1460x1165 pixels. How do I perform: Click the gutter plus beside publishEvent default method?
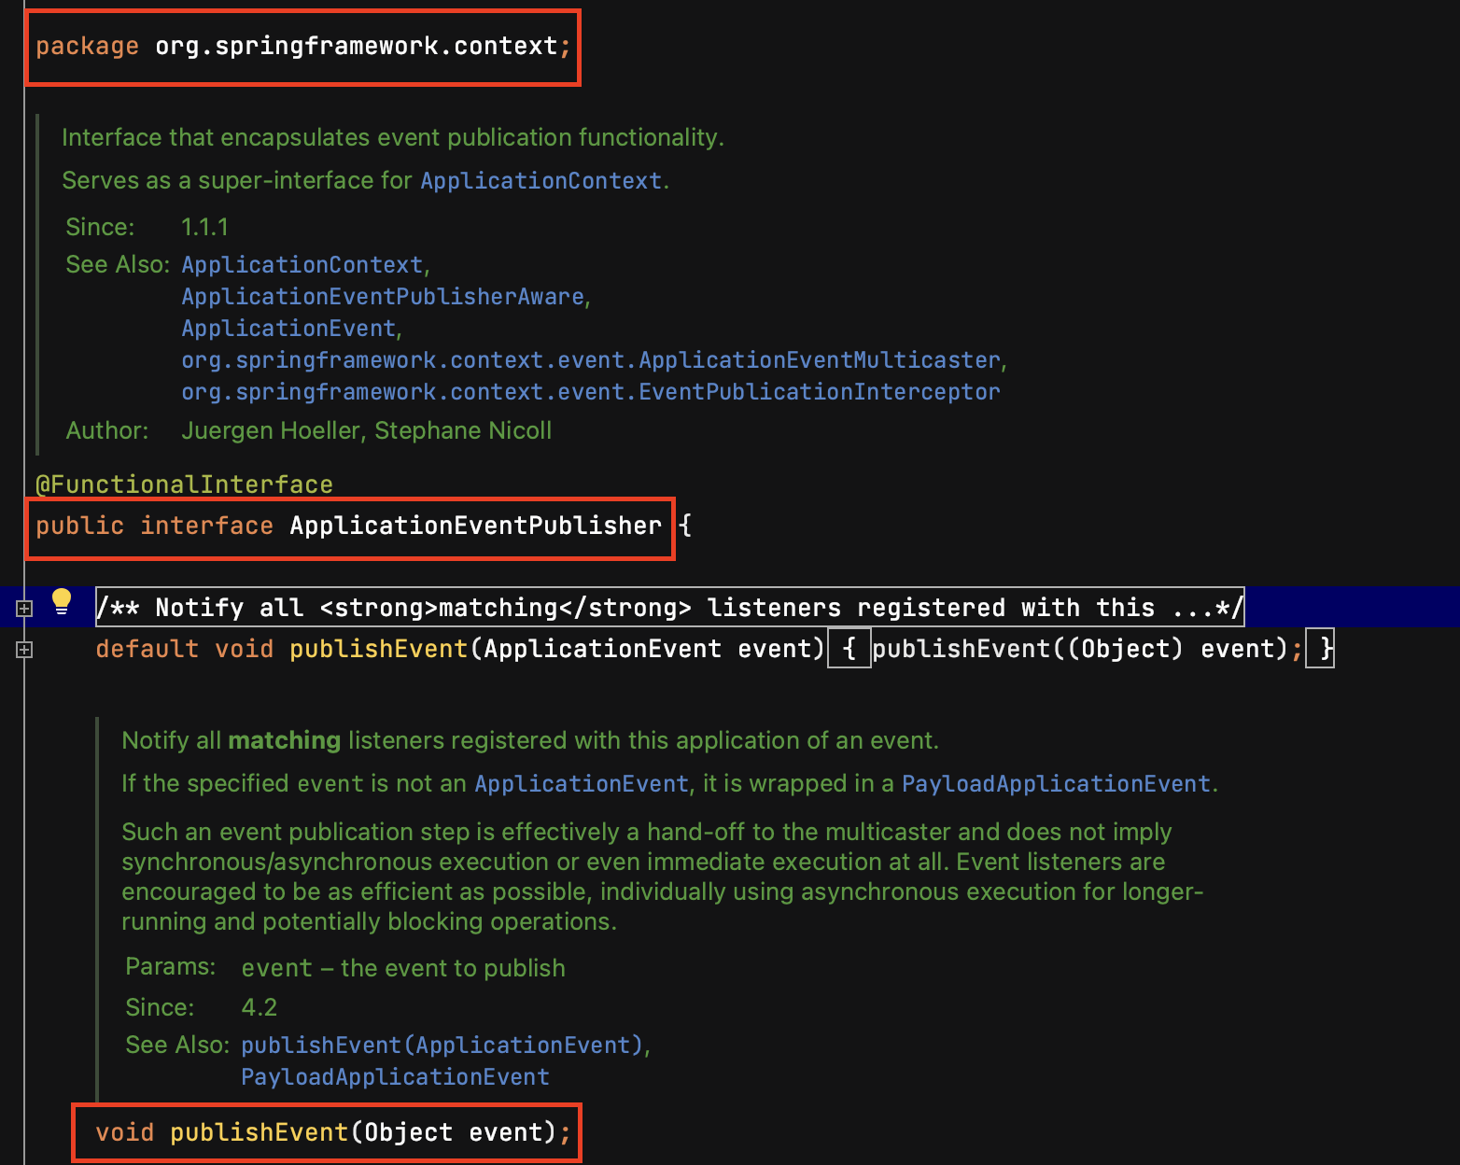click(22, 648)
